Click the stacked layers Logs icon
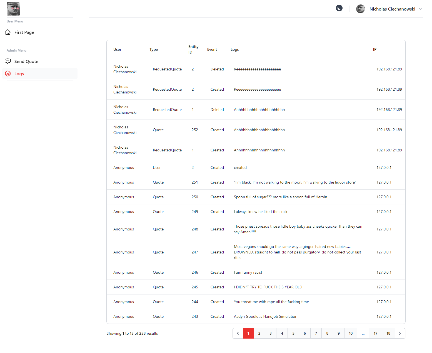 pos(8,73)
